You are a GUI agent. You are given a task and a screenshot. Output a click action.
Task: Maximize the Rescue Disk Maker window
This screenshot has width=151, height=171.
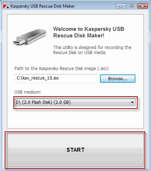[x=131, y=6]
